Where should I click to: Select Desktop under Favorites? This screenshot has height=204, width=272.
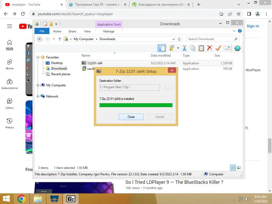(x=57, y=63)
